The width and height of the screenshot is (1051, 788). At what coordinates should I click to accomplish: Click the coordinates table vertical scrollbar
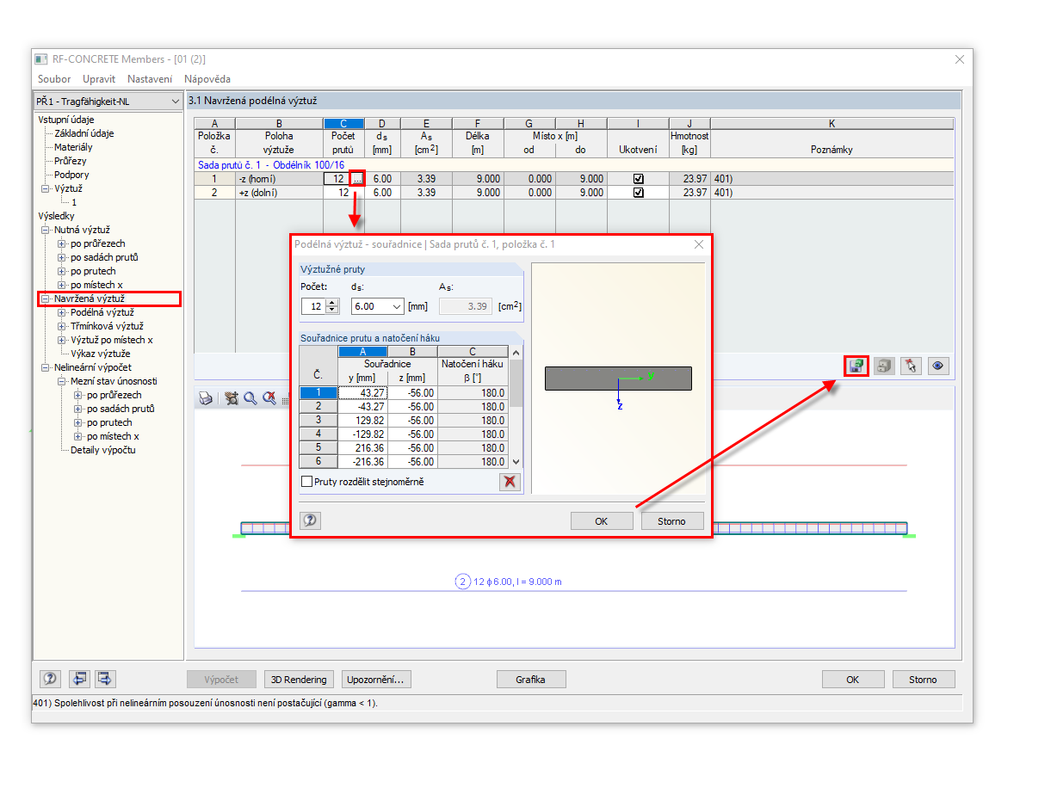516,407
